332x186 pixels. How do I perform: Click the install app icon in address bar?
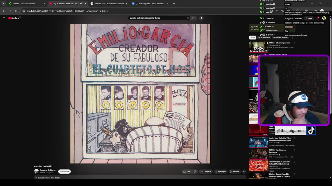coord(272,11)
